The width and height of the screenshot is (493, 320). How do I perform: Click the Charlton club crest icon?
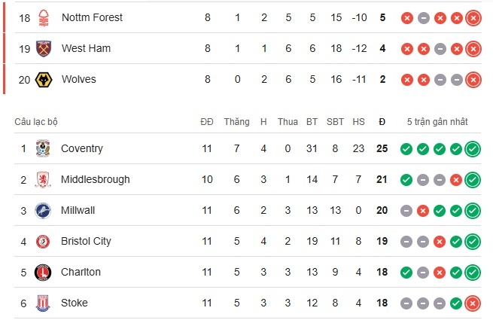tap(43, 272)
